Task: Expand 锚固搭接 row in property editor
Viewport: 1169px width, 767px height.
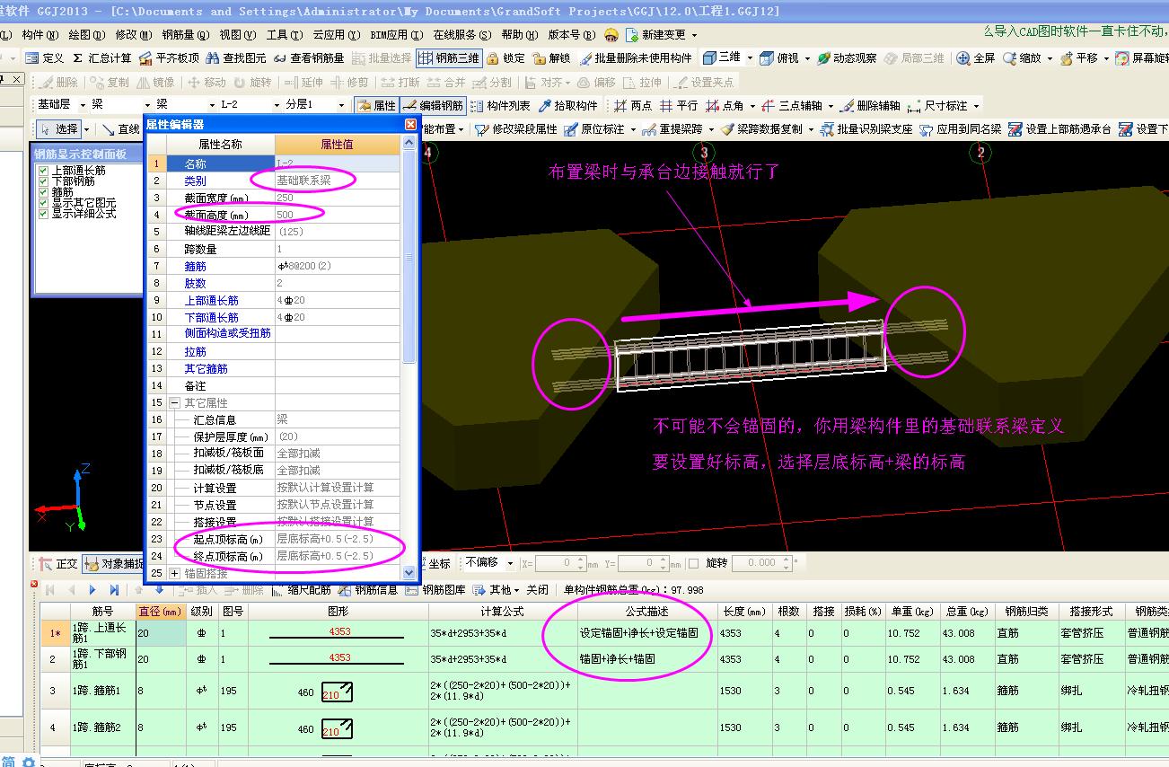Action: pyautogui.click(x=174, y=573)
